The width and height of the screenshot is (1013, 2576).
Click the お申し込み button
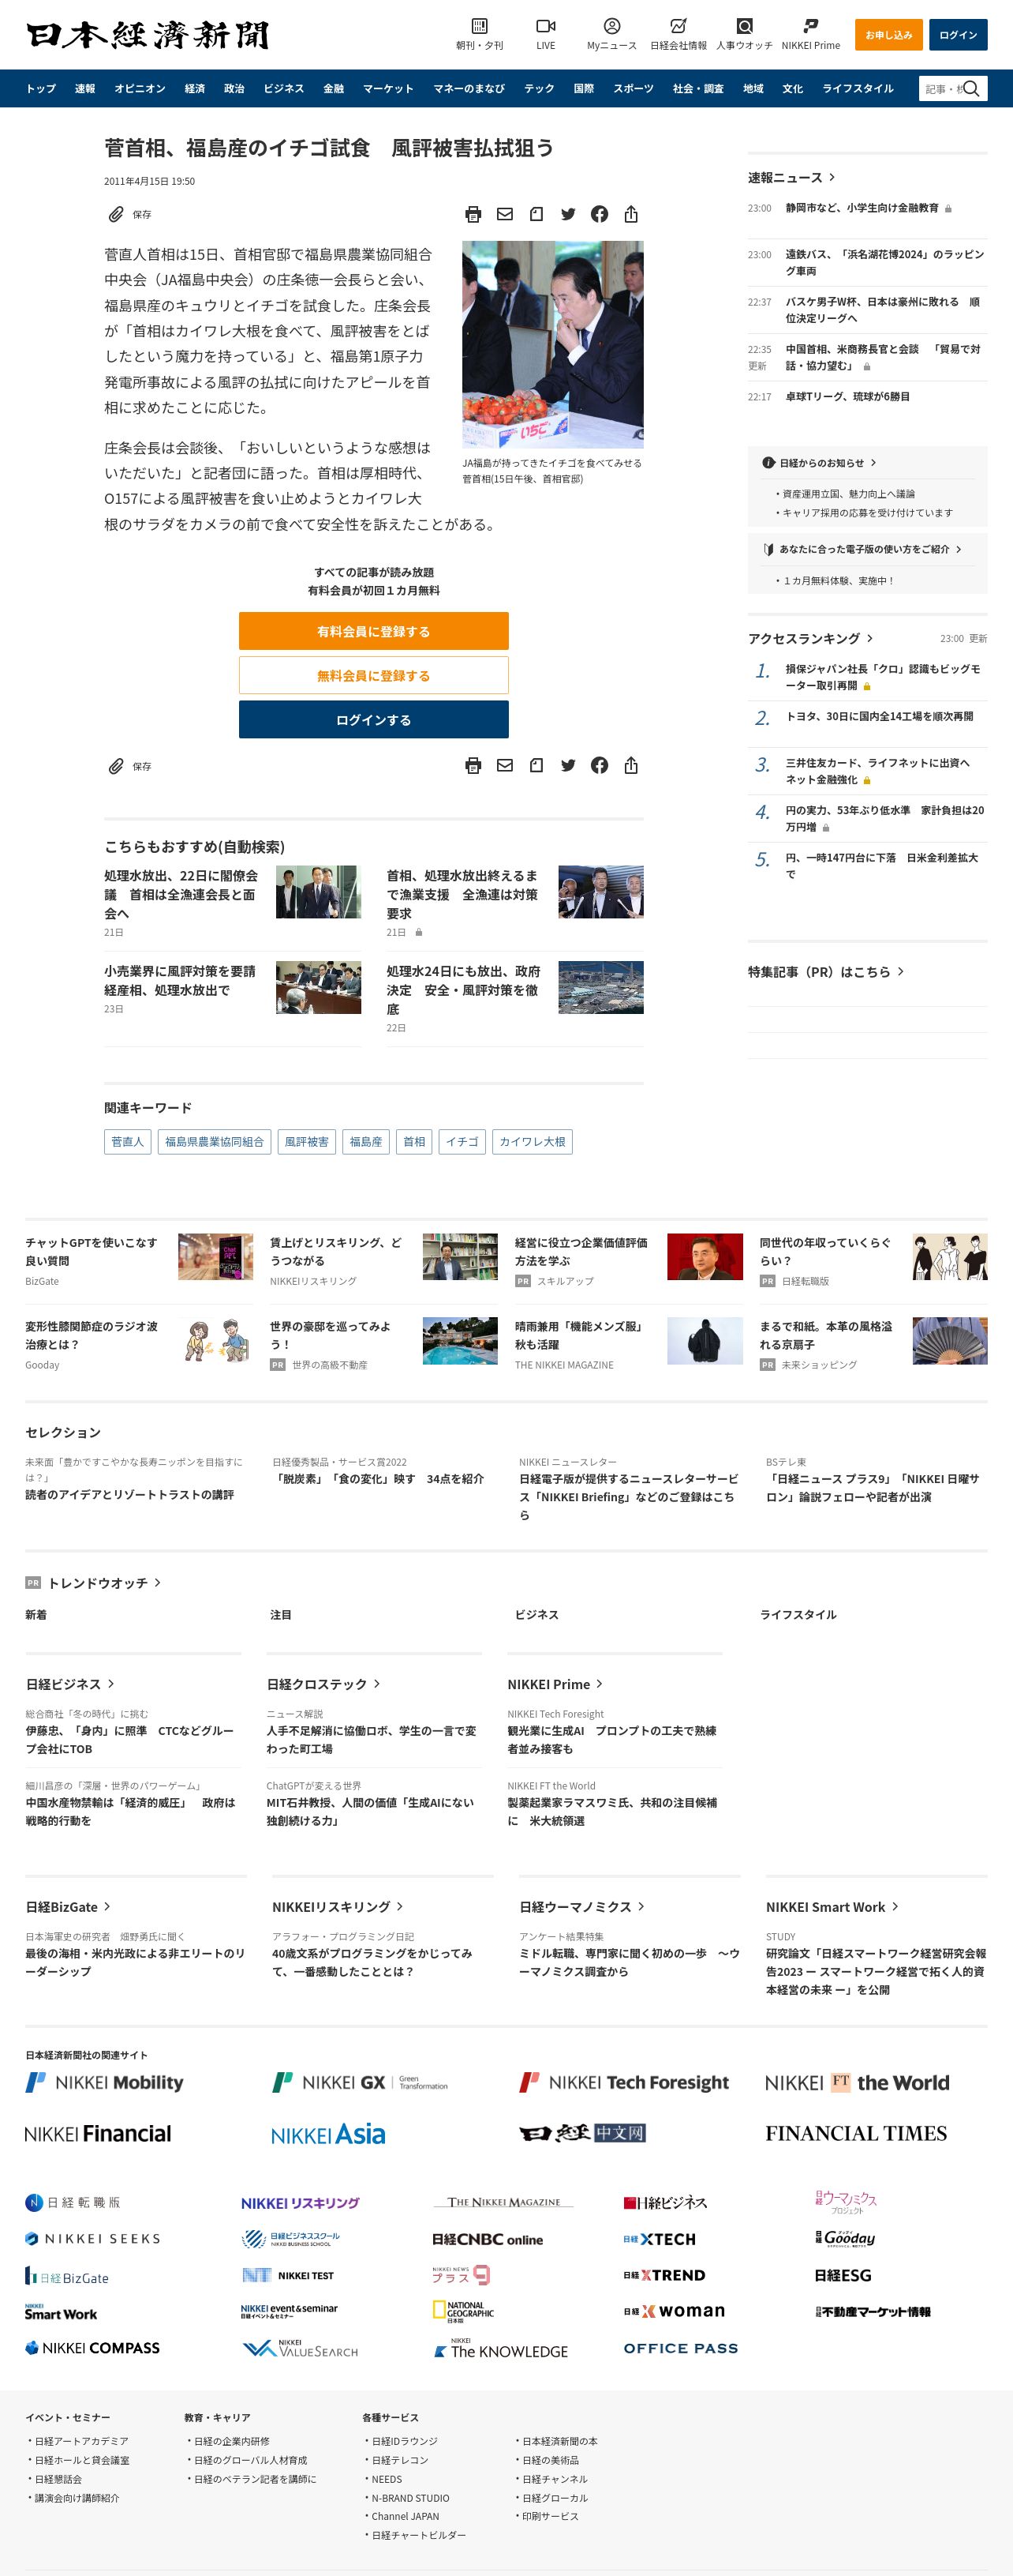pos(888,35)
